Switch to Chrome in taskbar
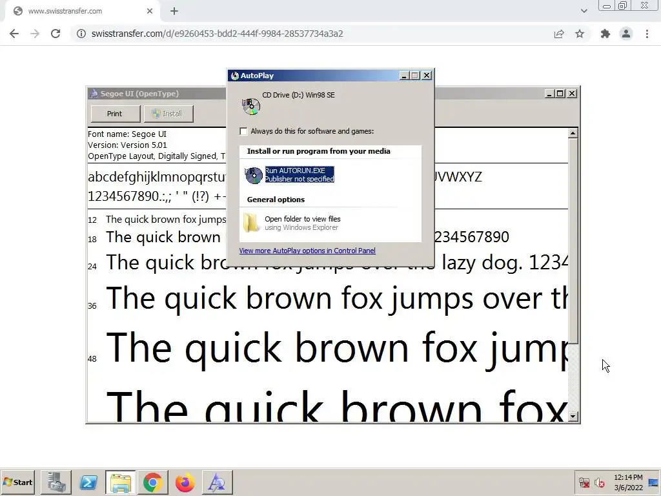661x496 pixels. [x=152, y=482]
